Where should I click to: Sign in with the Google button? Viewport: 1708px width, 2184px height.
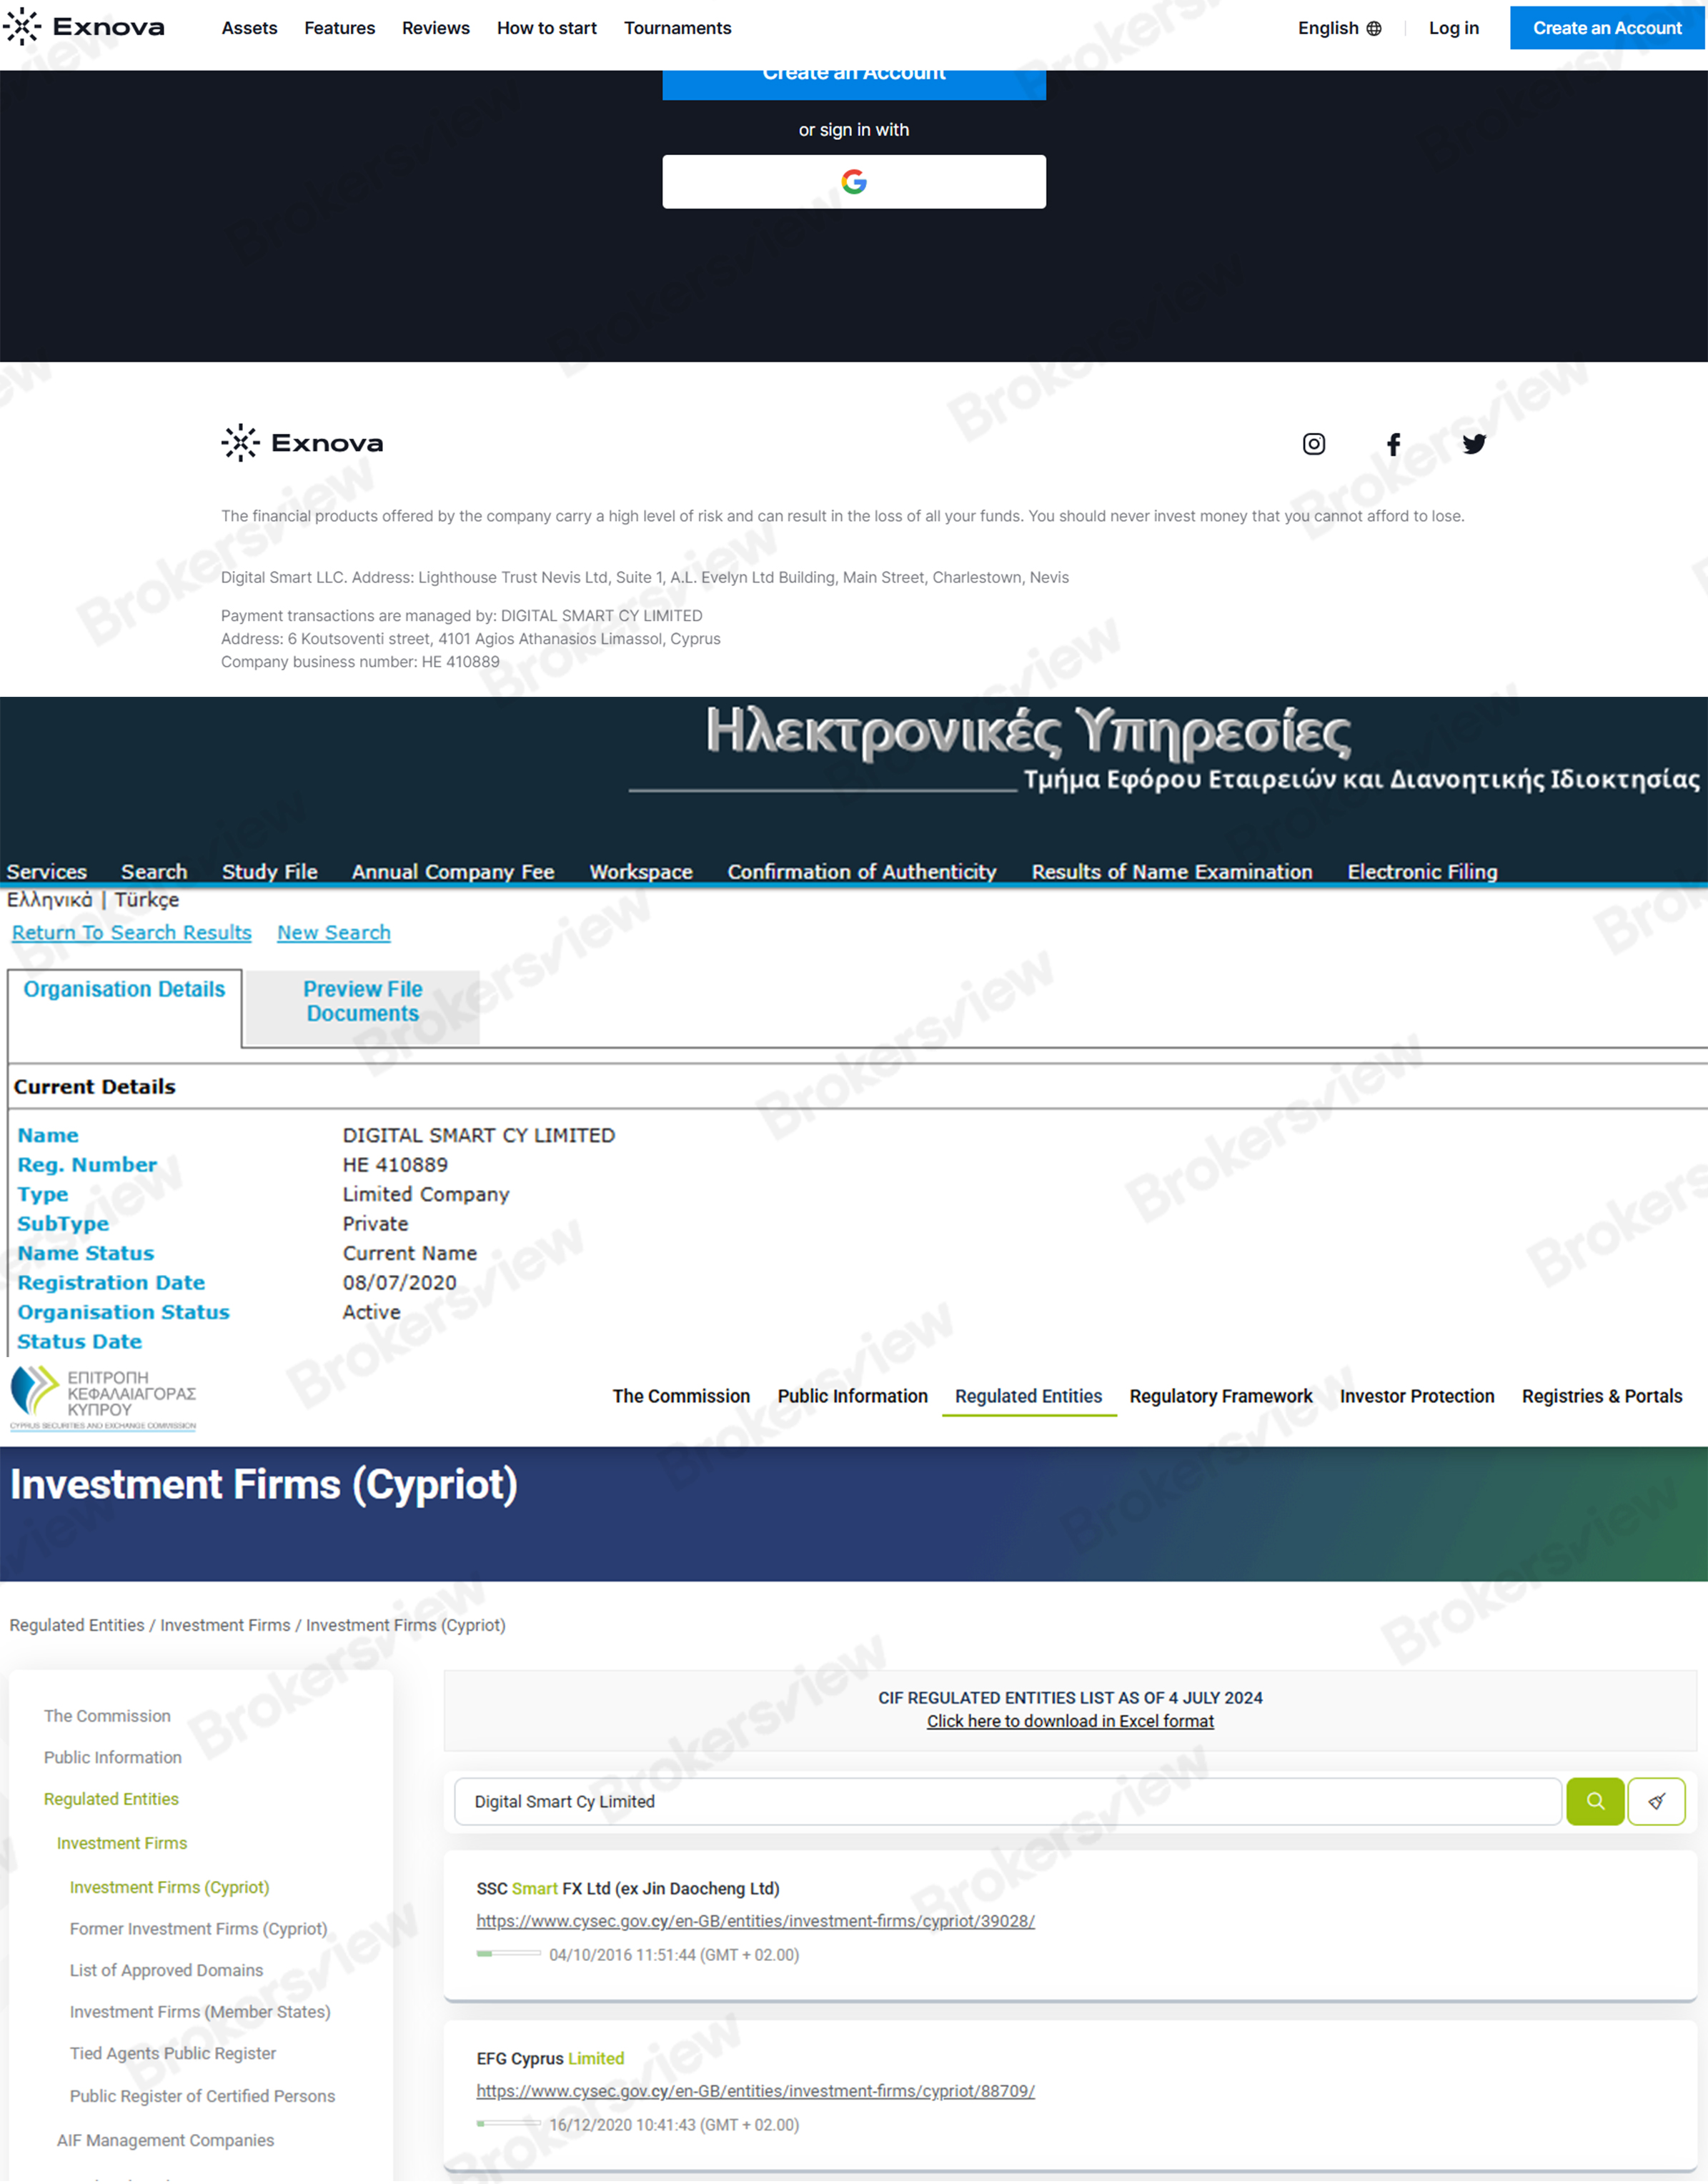853,181
